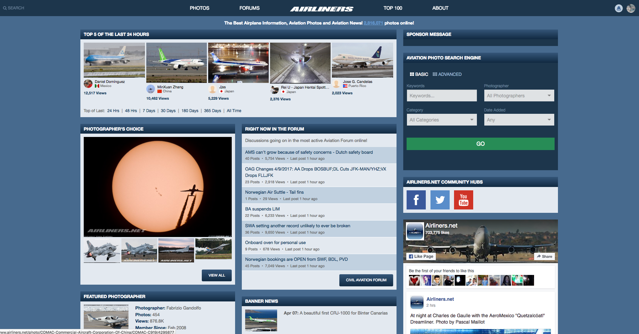
Task: Open the notifications bell icon
Action: 618,8
